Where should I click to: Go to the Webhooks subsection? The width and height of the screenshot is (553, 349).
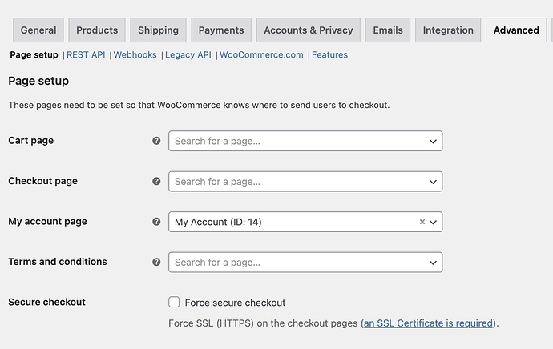pyautogui.click(x=135, y=55)
